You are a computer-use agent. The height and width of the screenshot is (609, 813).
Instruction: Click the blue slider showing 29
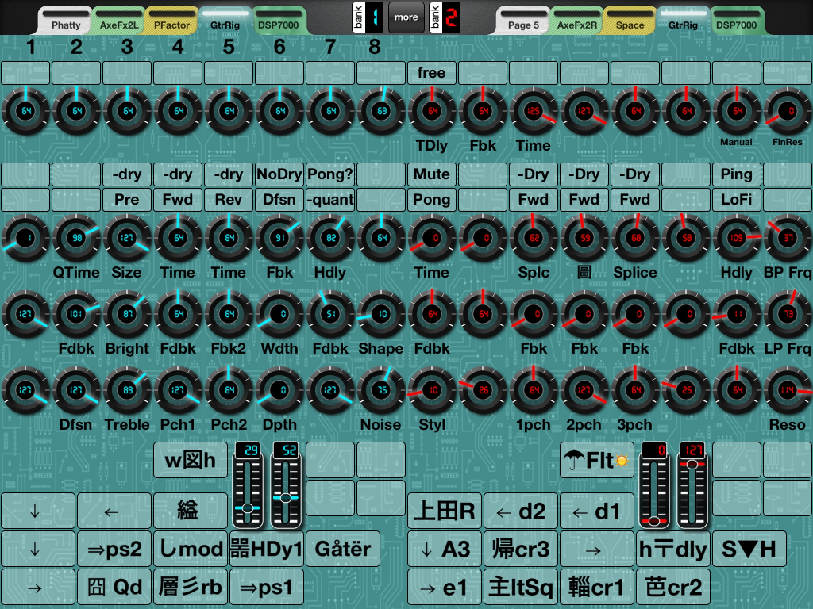click(x=248, y=485)
